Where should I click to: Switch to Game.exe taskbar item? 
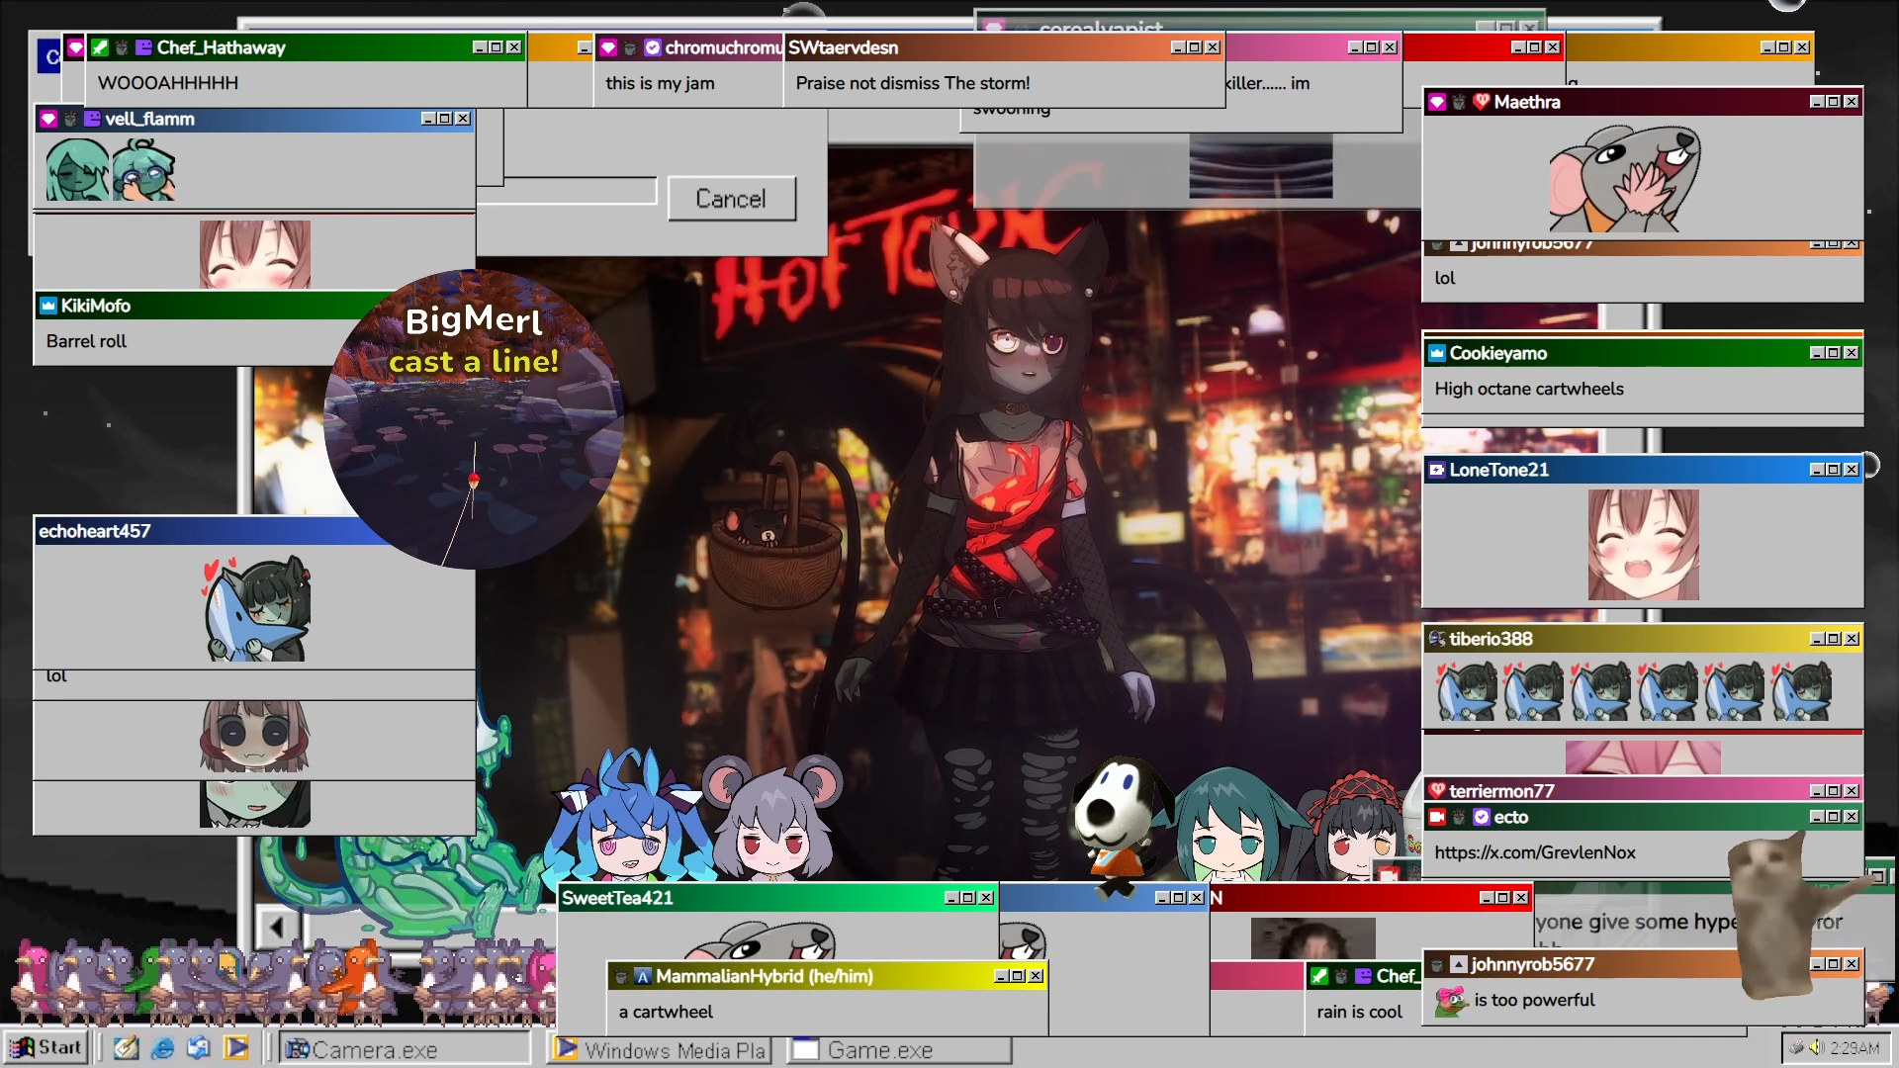[898, 1050]
